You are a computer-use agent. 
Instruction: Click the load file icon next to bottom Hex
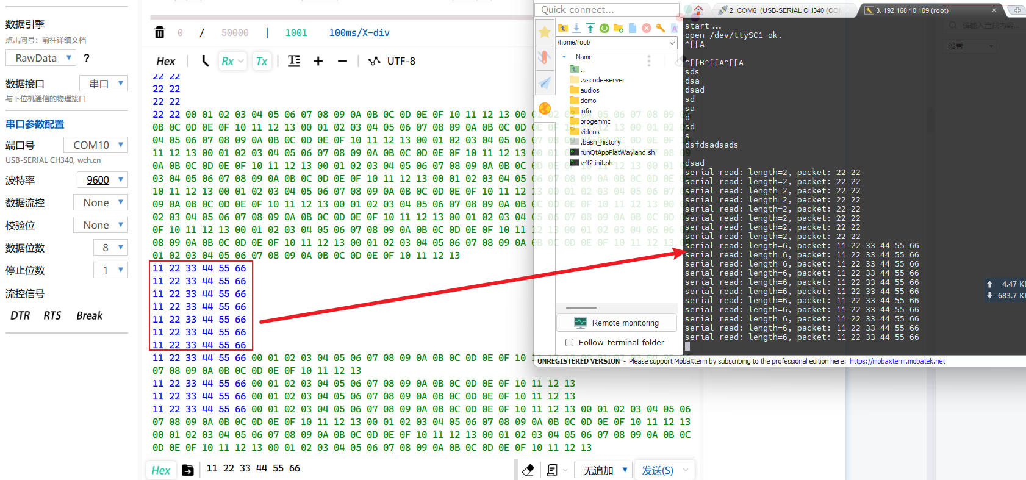pos(188,470)
